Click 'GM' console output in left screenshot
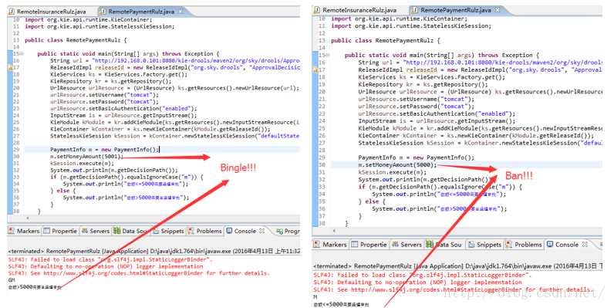614x308 pixels. pyautogui.click(x=12, y=280)
